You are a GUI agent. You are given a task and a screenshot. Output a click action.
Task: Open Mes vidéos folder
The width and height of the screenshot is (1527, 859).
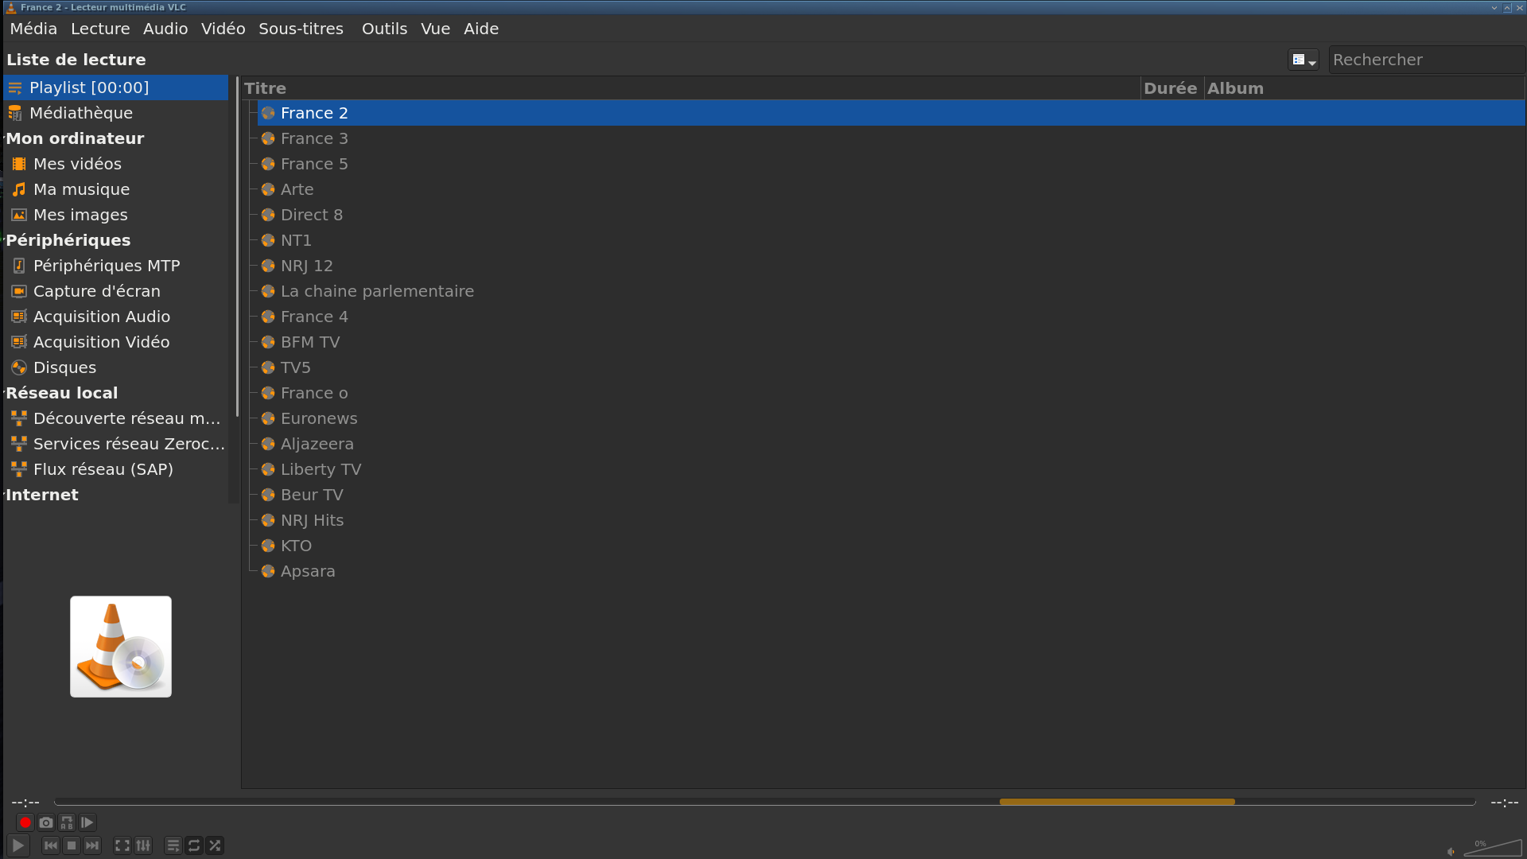pyautogui.click(x=116, y=164)
